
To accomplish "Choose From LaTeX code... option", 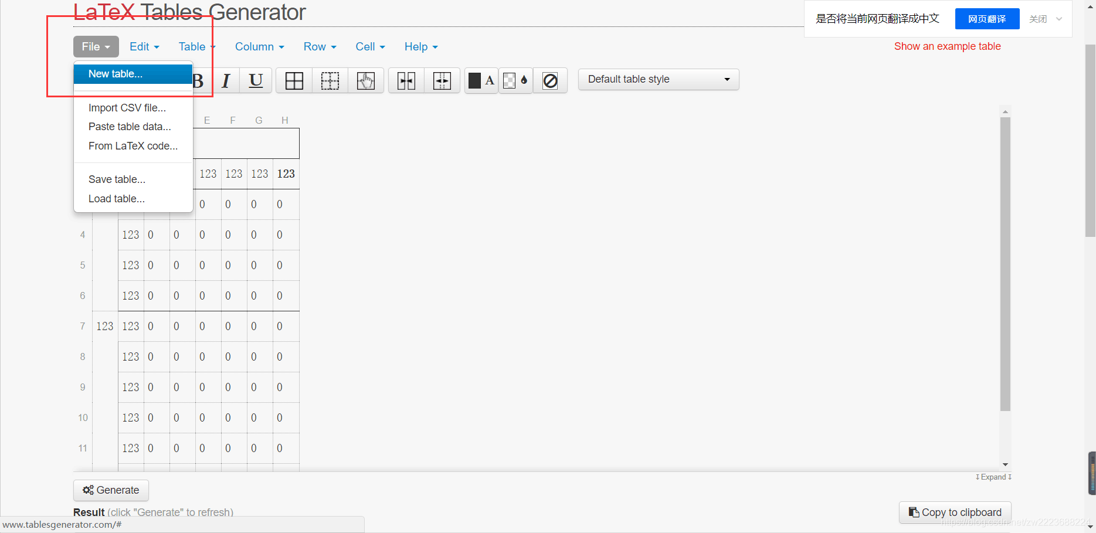I will [133, 146].
